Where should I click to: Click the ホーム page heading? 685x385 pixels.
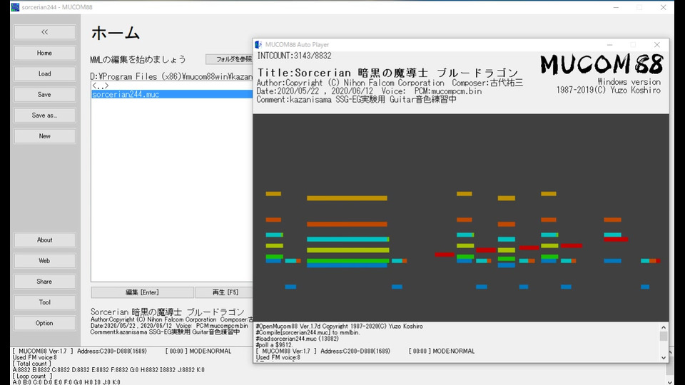click(x=116, y=34)
